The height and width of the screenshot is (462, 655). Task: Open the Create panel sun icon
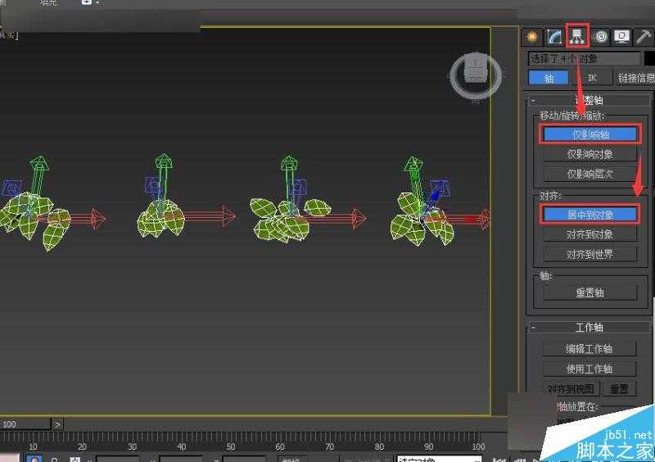[531, 37]
